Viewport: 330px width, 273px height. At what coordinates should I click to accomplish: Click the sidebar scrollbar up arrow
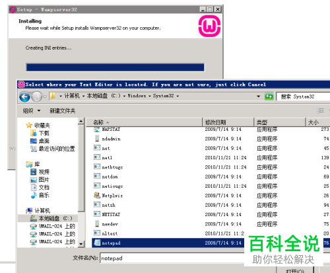click(81, 122)
